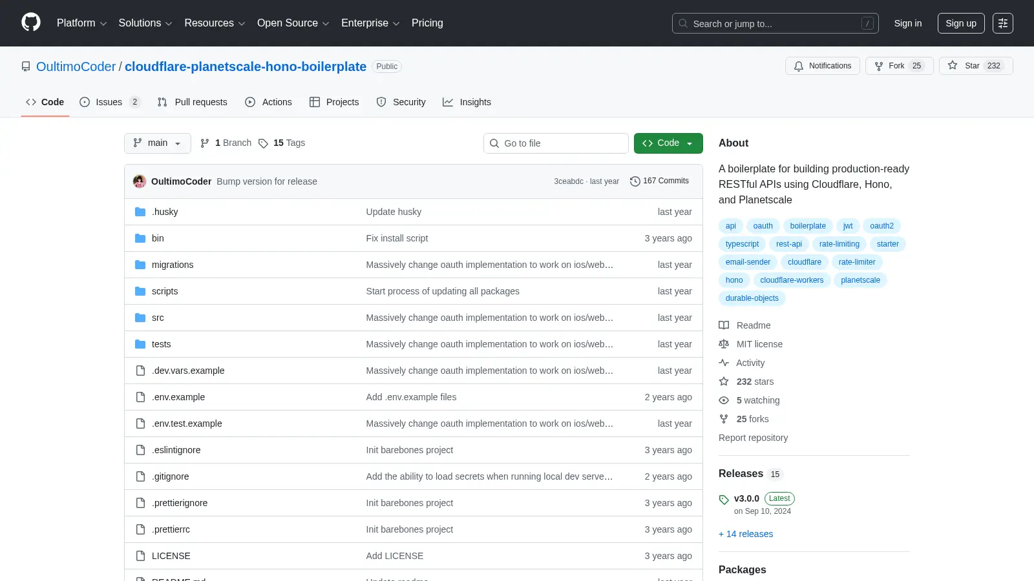The width and height of the screenshot is (1034, 581).
Task: Click commit hash 3ceabdc
Action: (x=569, y=181)
